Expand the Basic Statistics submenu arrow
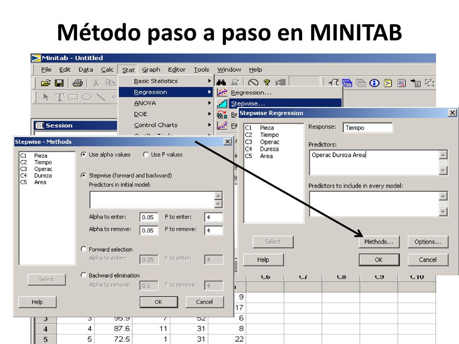 tap(209, 81)
